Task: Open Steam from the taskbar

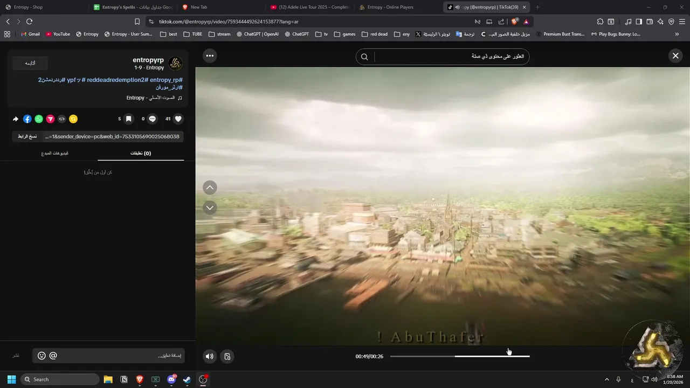Action: [187, 379]
